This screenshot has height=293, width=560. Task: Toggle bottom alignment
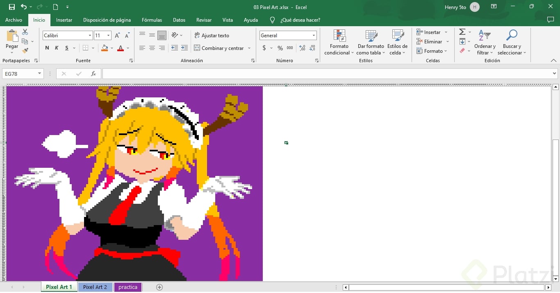(162, 35)
